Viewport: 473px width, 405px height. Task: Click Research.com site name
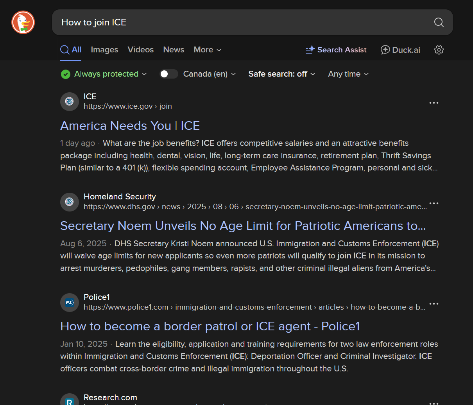click(110, 398)
